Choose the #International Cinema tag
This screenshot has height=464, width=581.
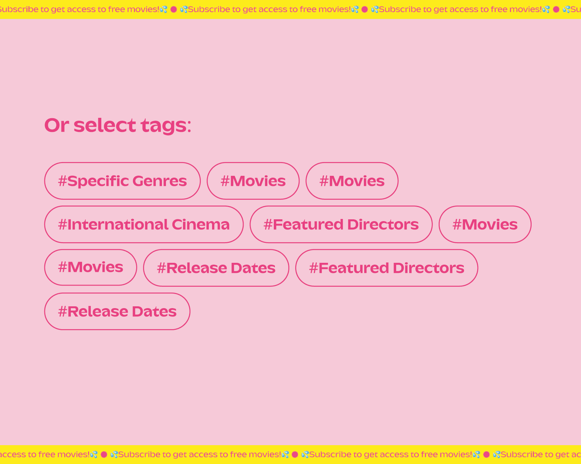click(144, 224)
